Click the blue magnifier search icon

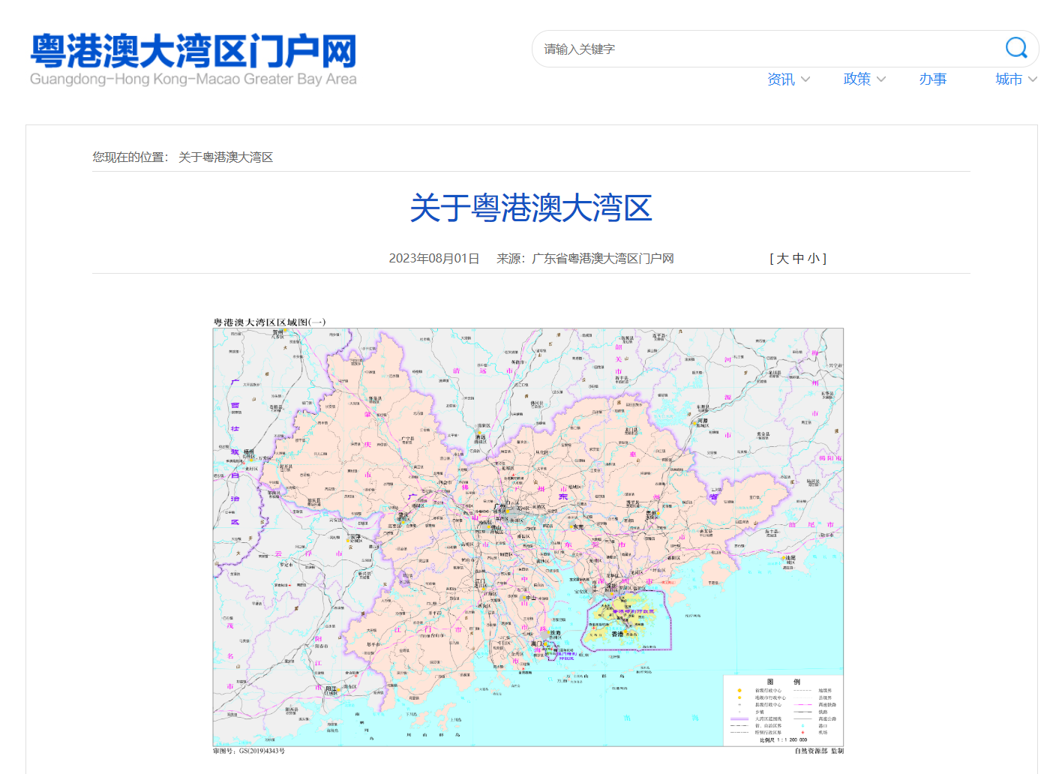[1015, 48]
